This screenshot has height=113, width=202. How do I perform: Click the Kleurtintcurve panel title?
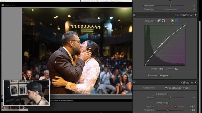click(x=184, y=15)
